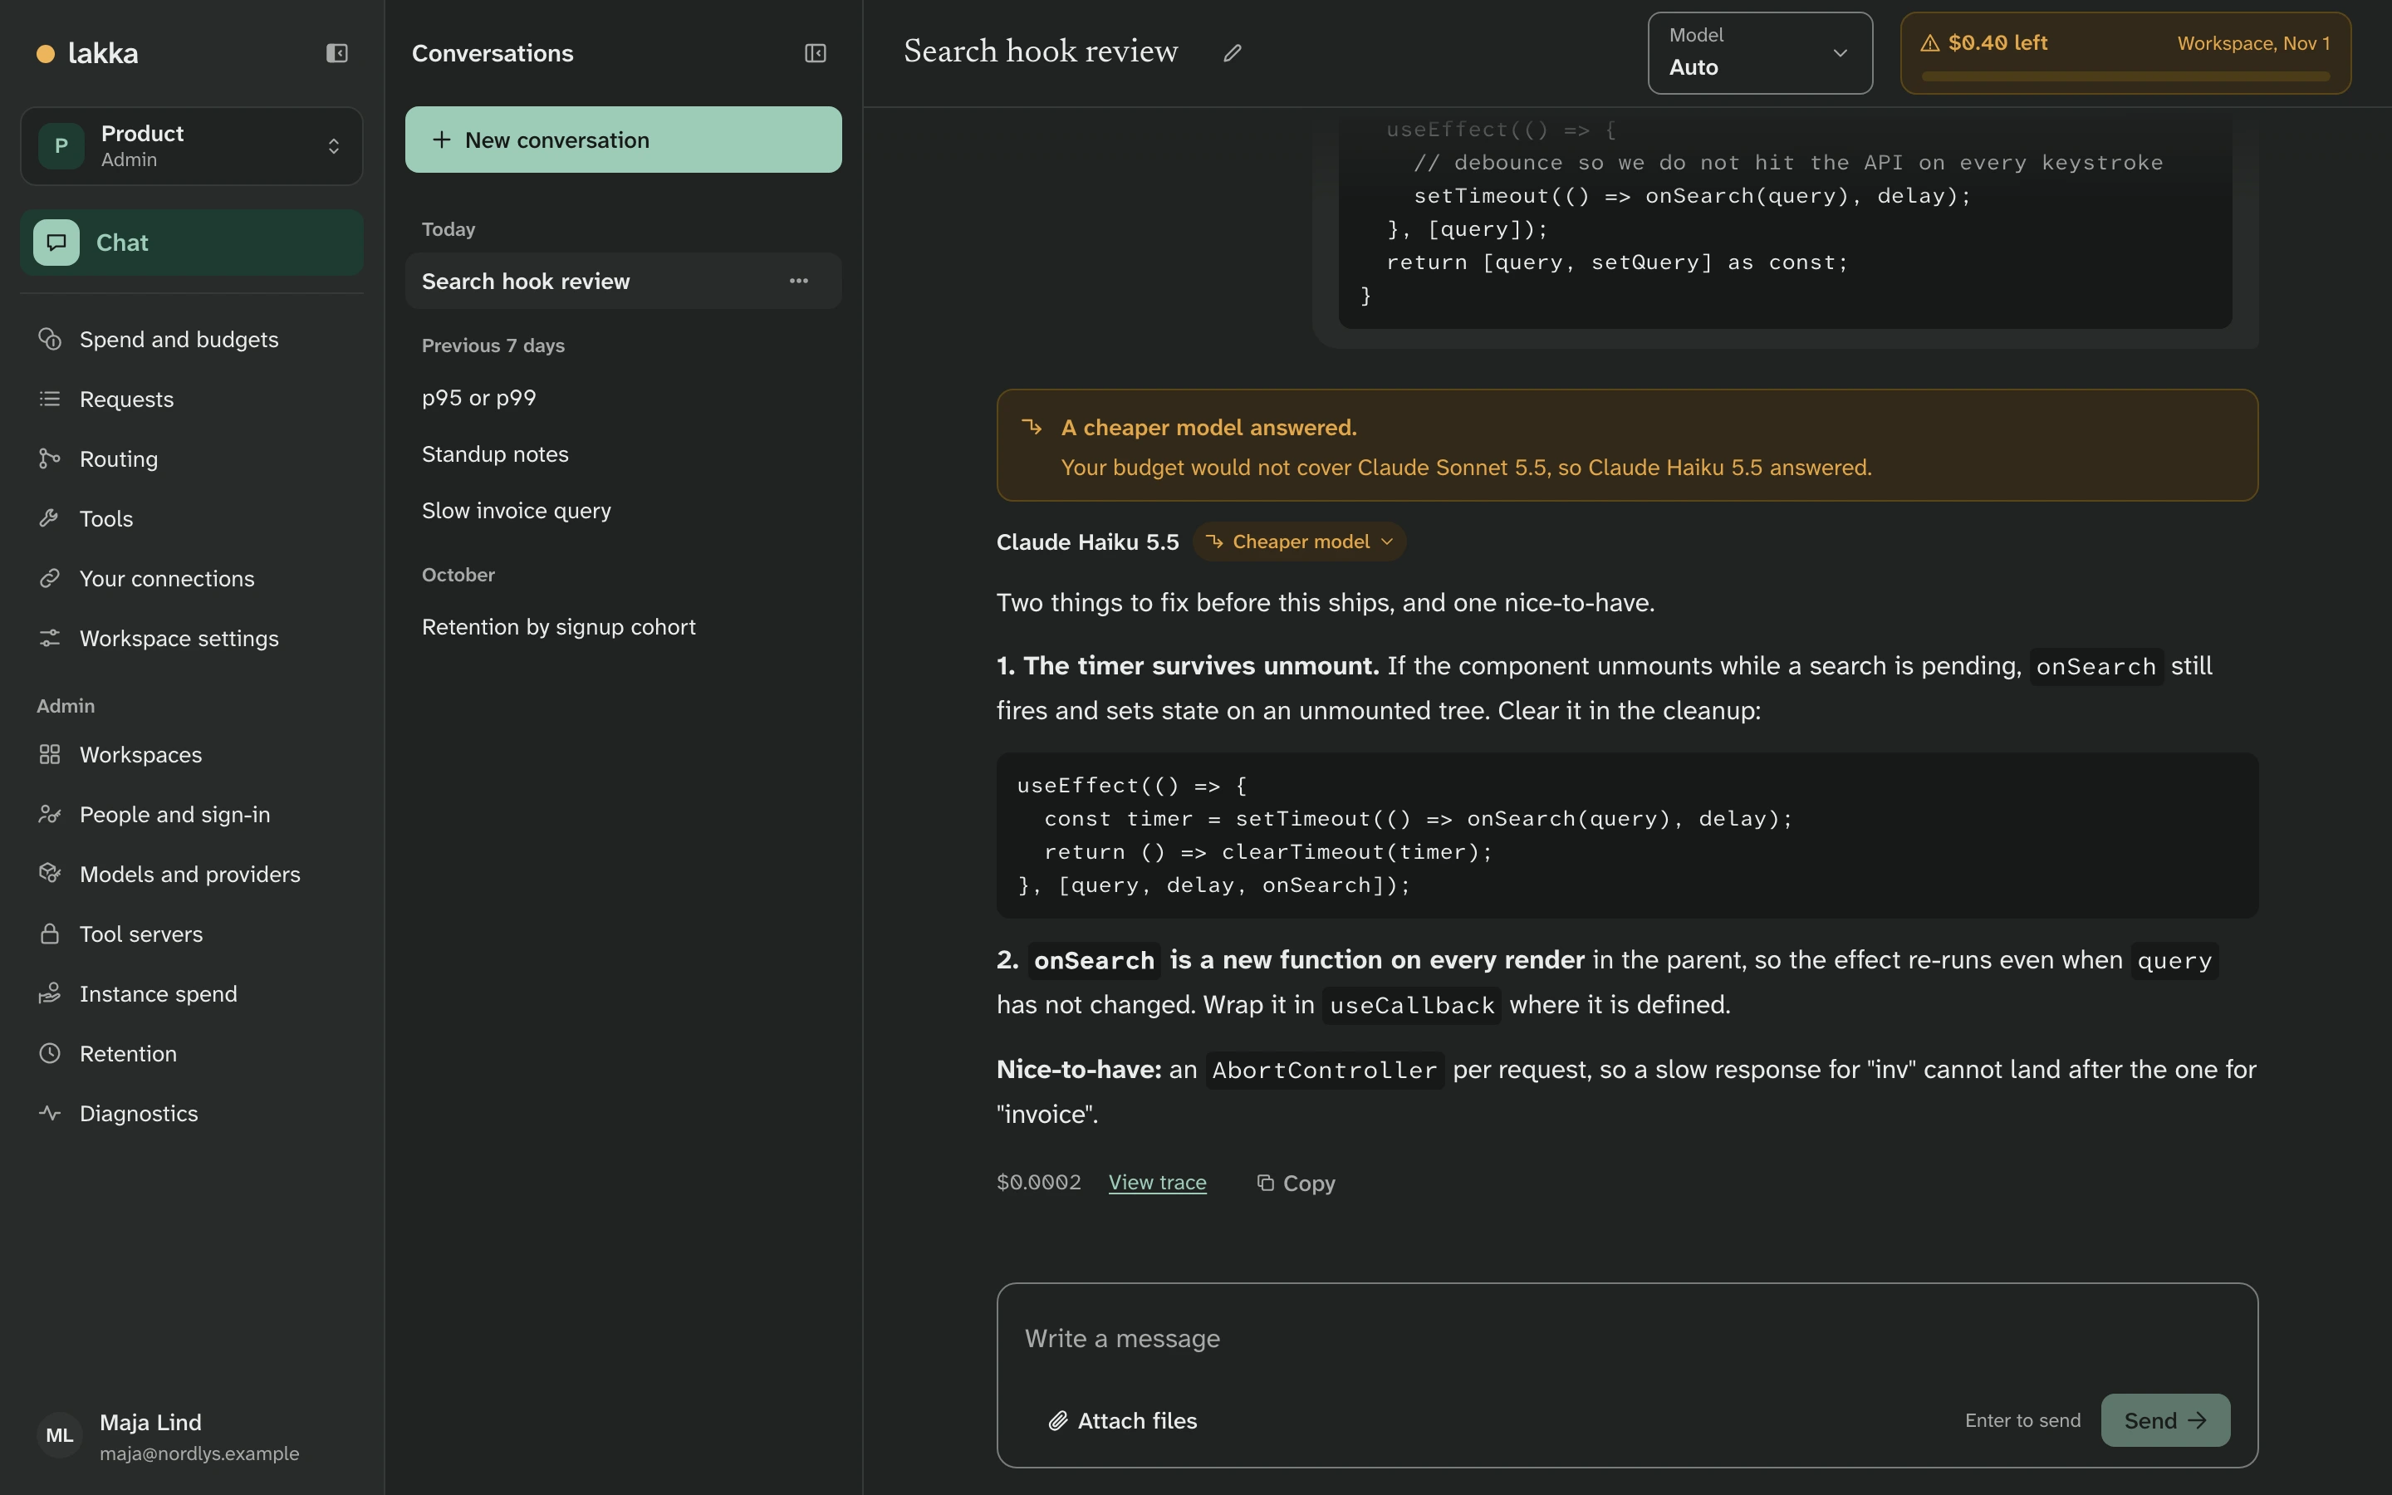Open the Routing section
The height and width of the screenshot is (1495, 2392).
(x=192, y=458)
